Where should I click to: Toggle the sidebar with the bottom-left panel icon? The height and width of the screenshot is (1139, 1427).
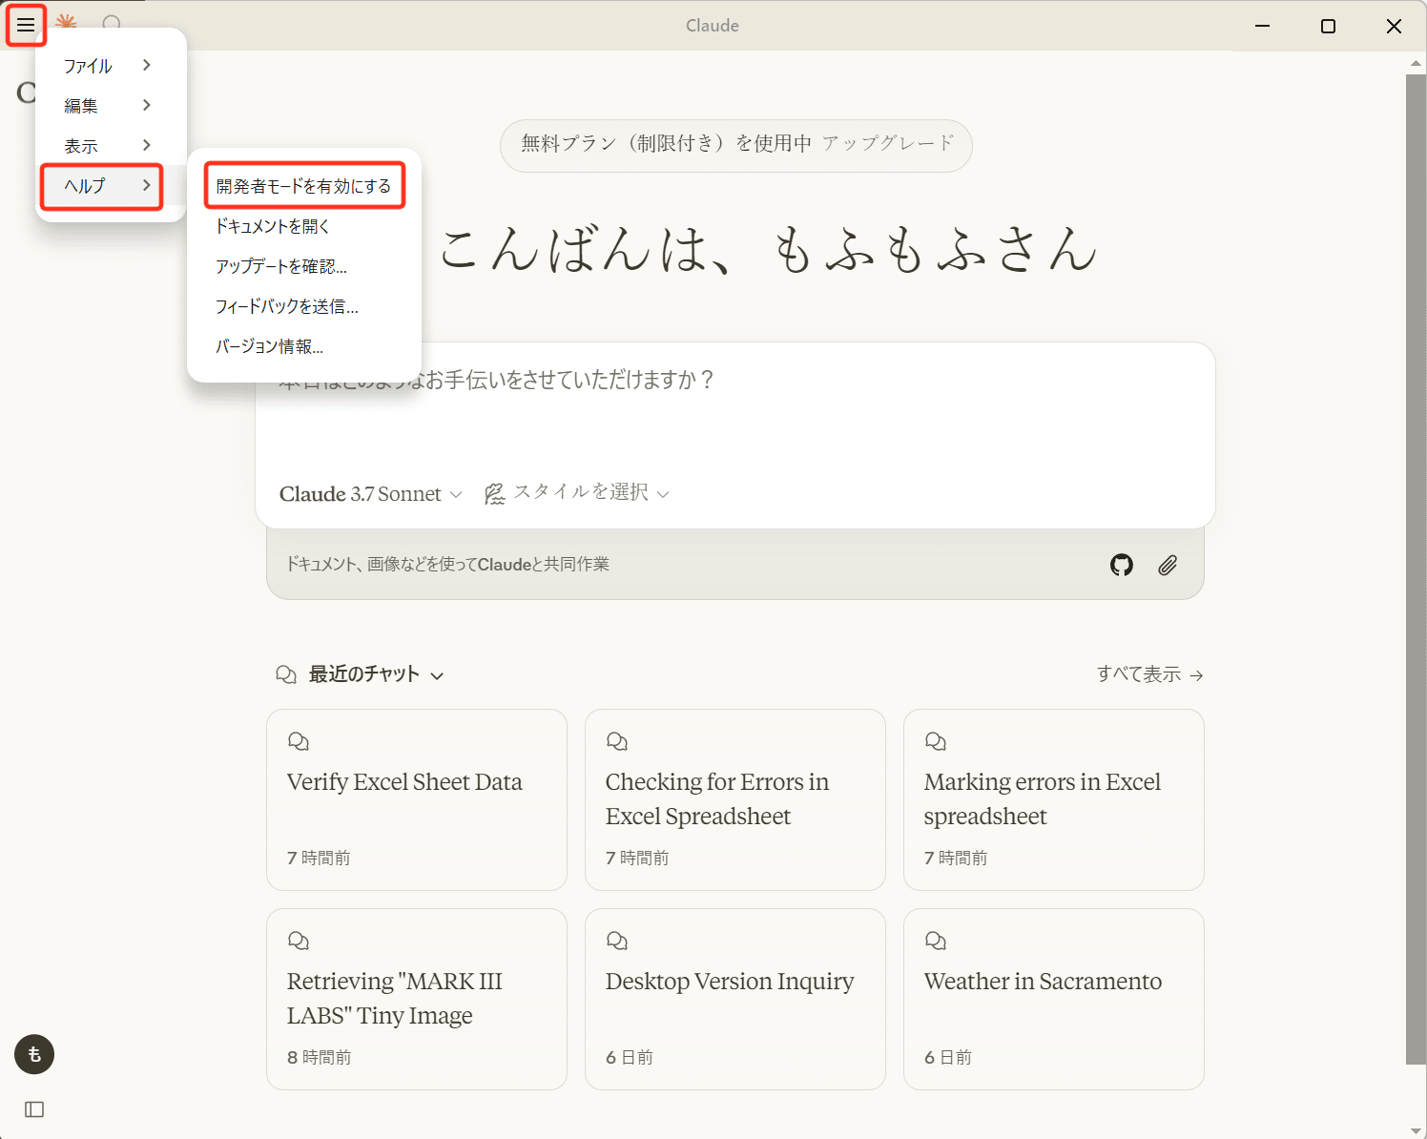34,1108
